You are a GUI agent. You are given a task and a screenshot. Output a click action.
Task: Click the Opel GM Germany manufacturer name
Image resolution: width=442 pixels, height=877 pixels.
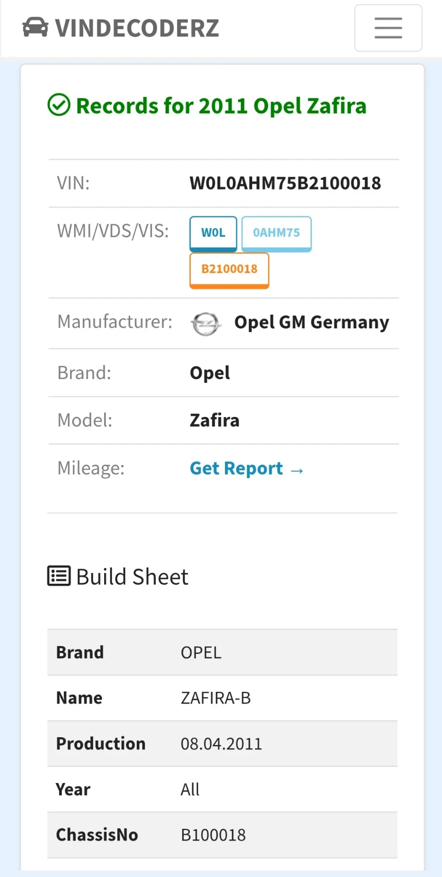pyautogui.click(x=312, y=322)
